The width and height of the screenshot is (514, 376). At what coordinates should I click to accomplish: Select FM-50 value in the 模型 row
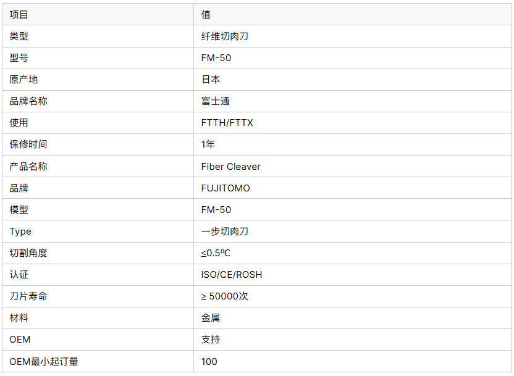tap(216, 210)
